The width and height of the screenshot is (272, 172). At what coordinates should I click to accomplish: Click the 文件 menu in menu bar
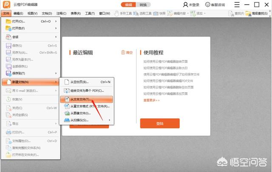pyautogui.click(x=6, y=13)
